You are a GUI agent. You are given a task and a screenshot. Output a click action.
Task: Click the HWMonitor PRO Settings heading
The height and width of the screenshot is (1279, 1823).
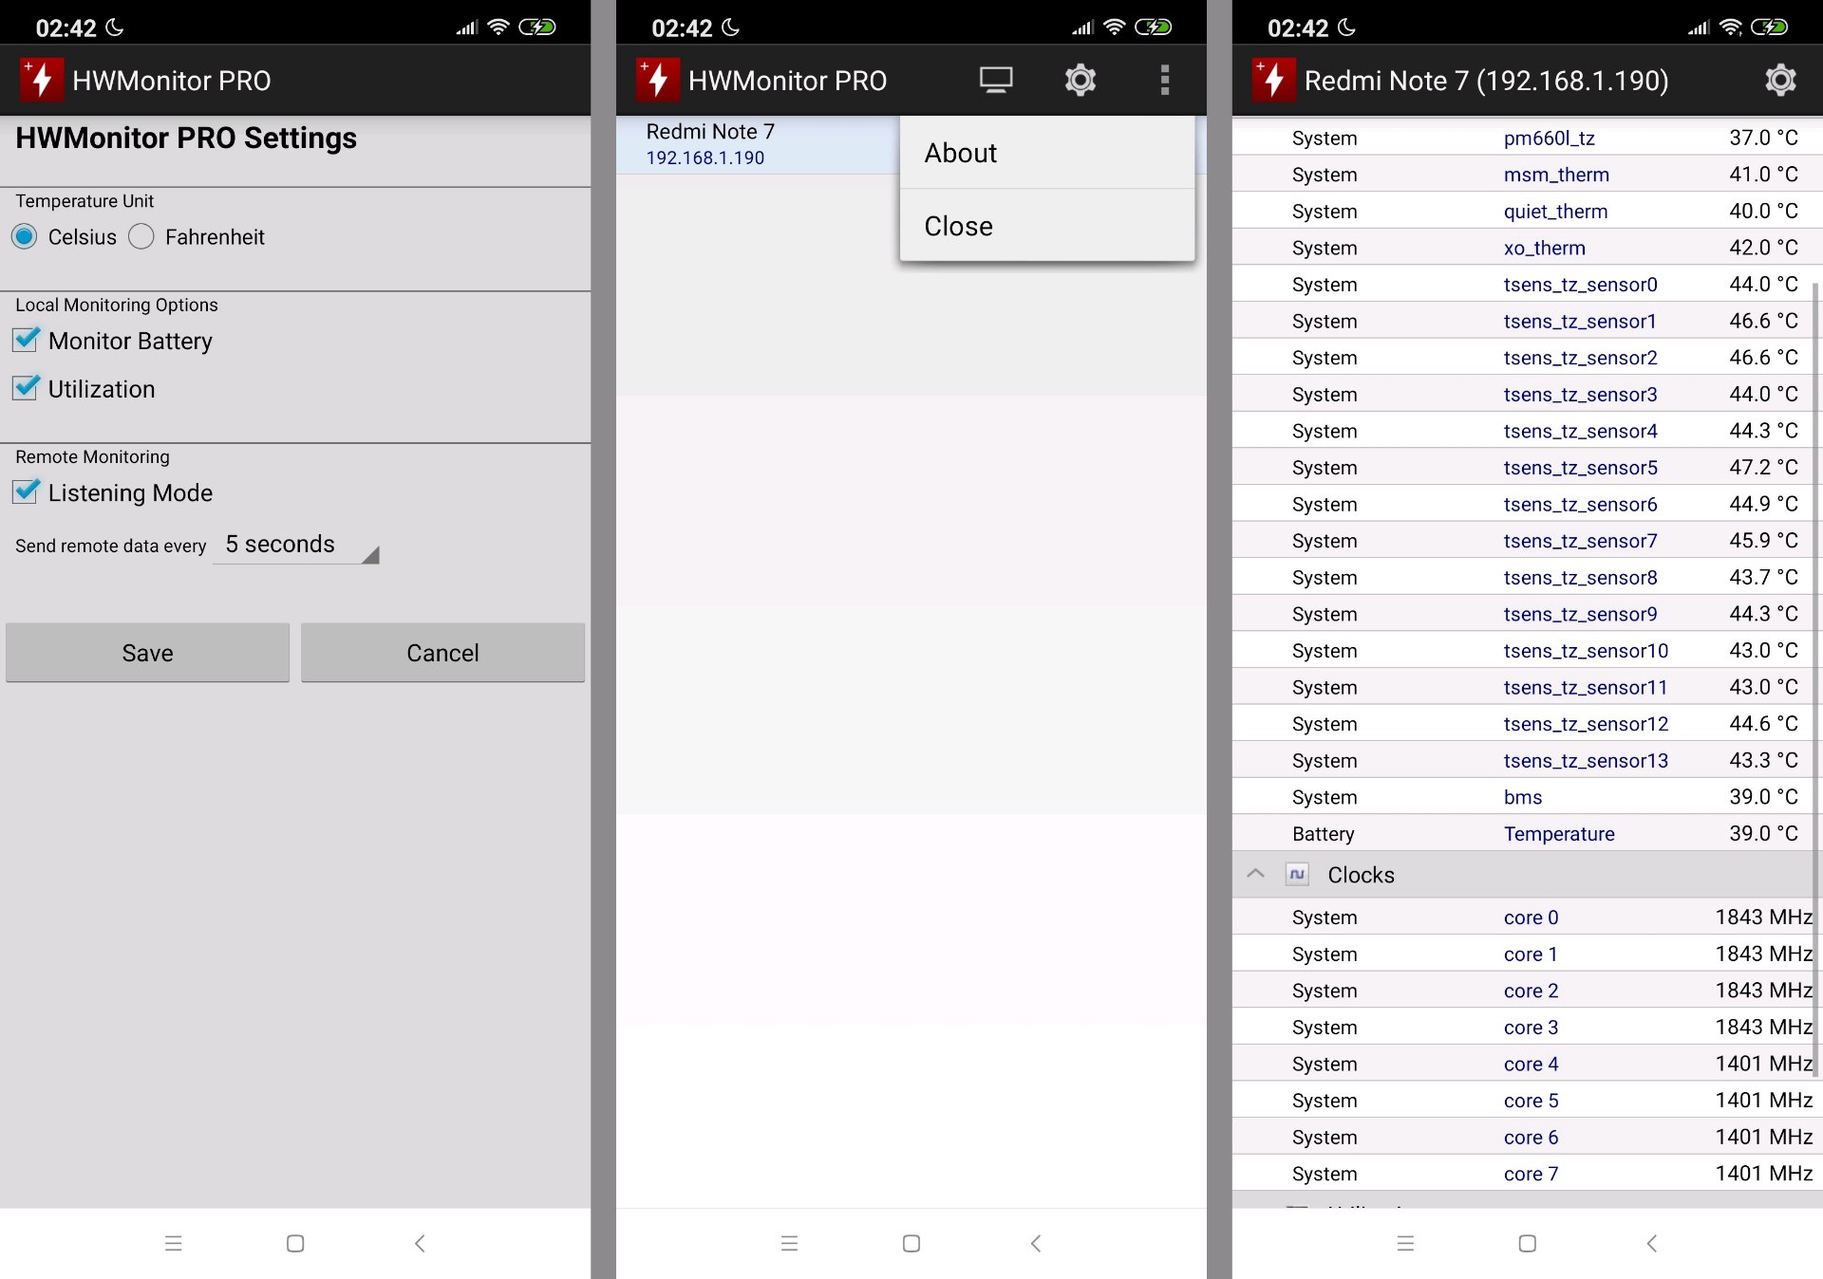(186, 139)
